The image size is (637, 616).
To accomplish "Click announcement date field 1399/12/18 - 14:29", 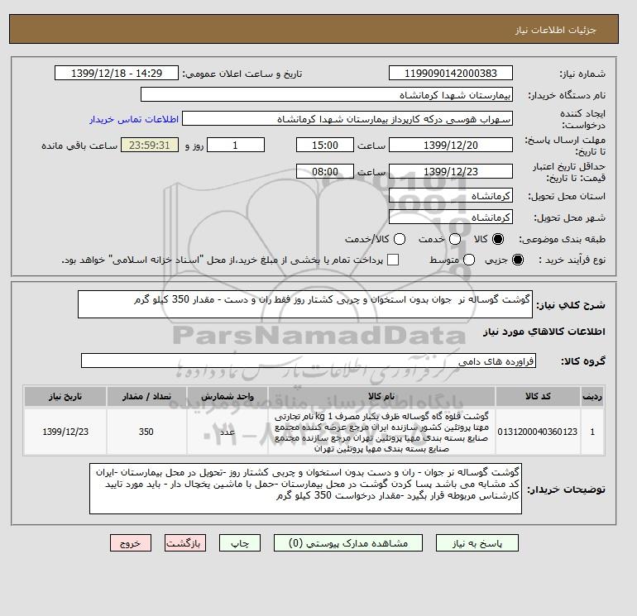I will coord(117,73).
